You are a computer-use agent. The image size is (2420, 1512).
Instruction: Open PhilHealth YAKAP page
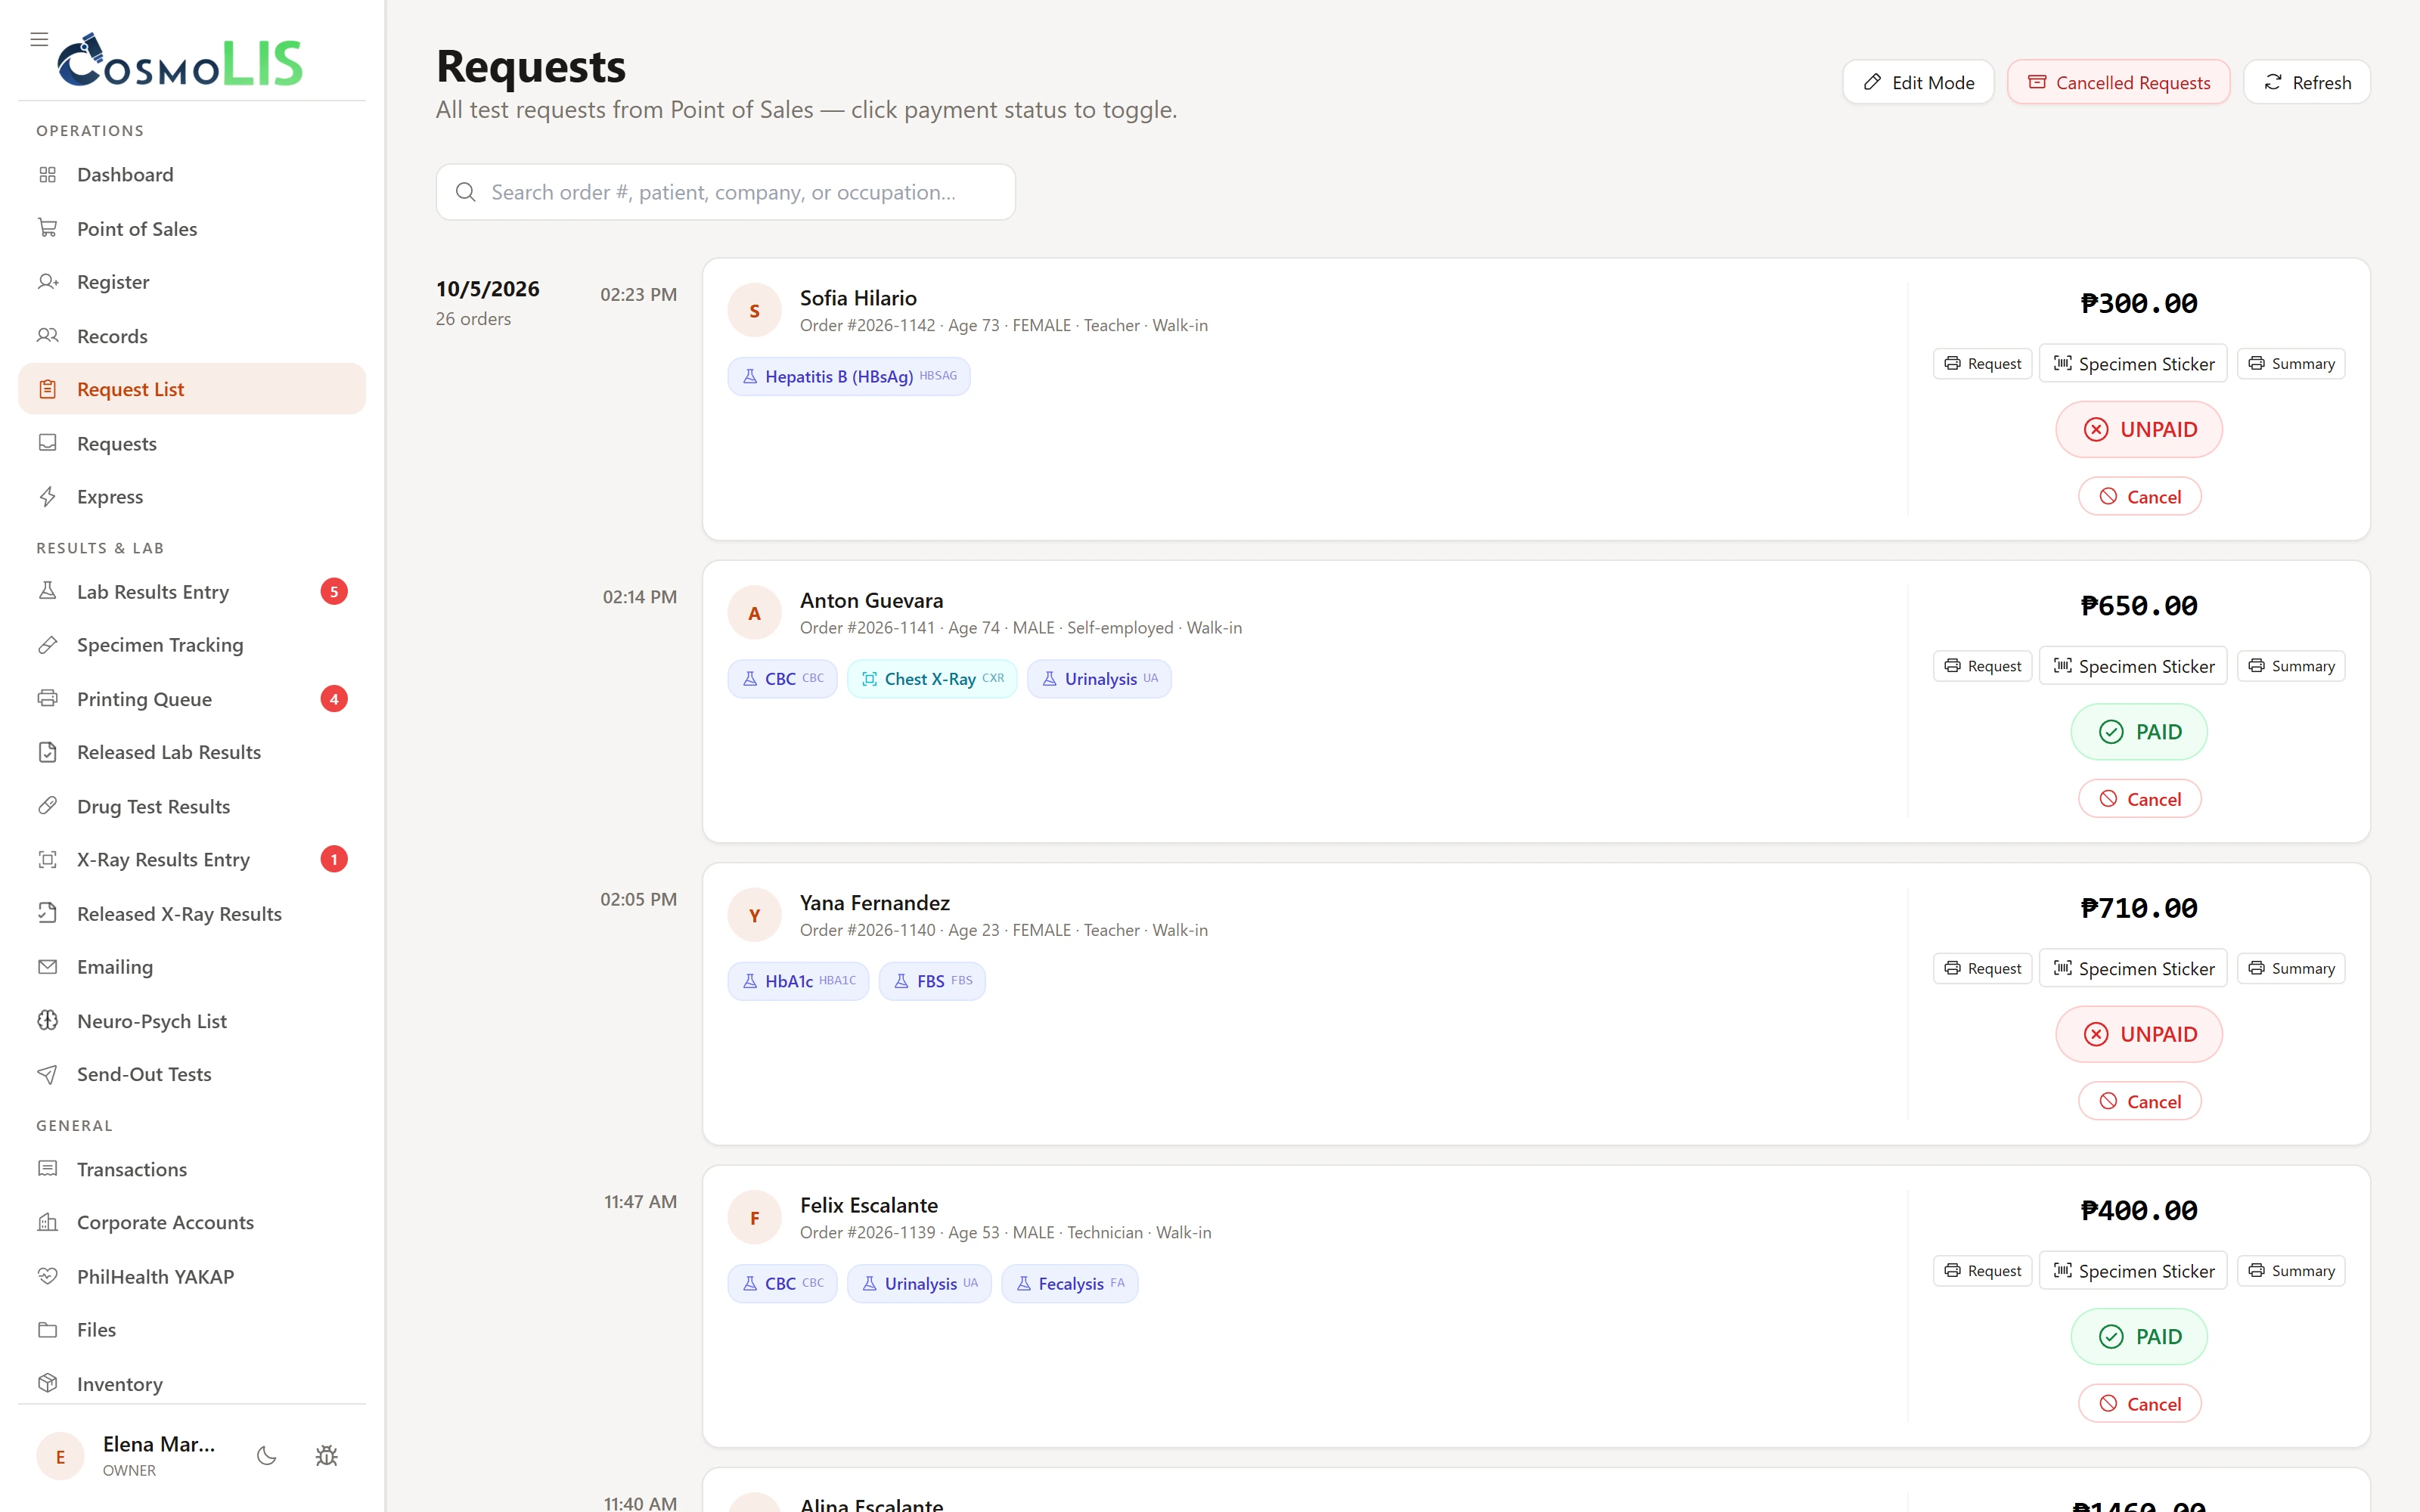pyautogui.click(x=192, y=1276)
